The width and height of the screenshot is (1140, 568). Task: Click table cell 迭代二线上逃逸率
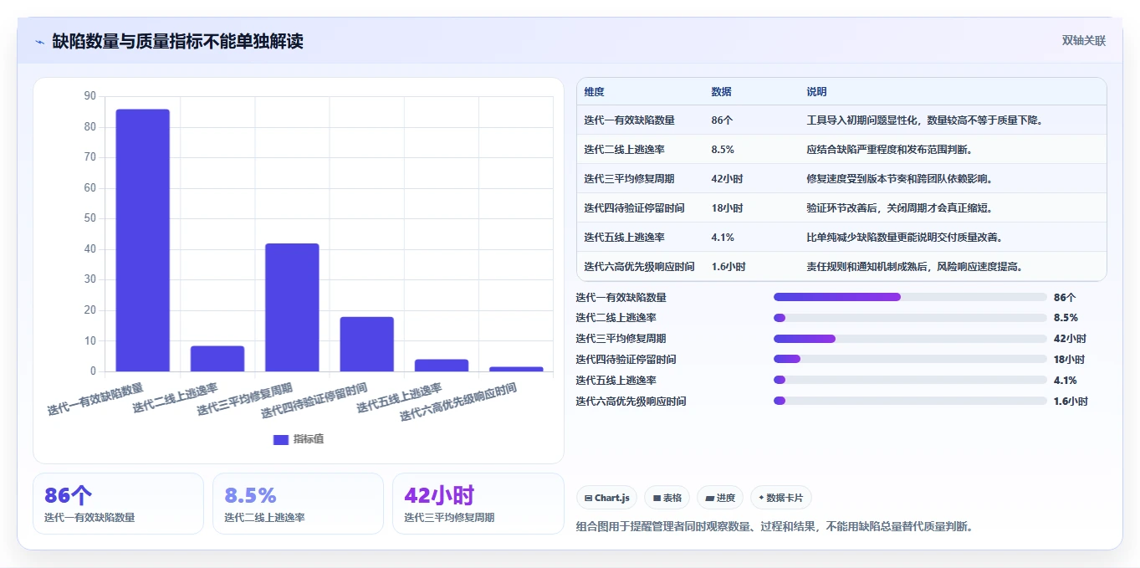pos(625,150)
